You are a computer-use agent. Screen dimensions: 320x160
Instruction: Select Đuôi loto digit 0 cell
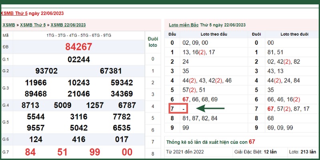(153, 59)
